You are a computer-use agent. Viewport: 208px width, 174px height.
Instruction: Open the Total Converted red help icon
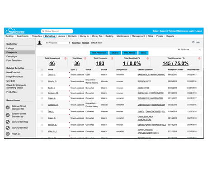click(199, 58)
